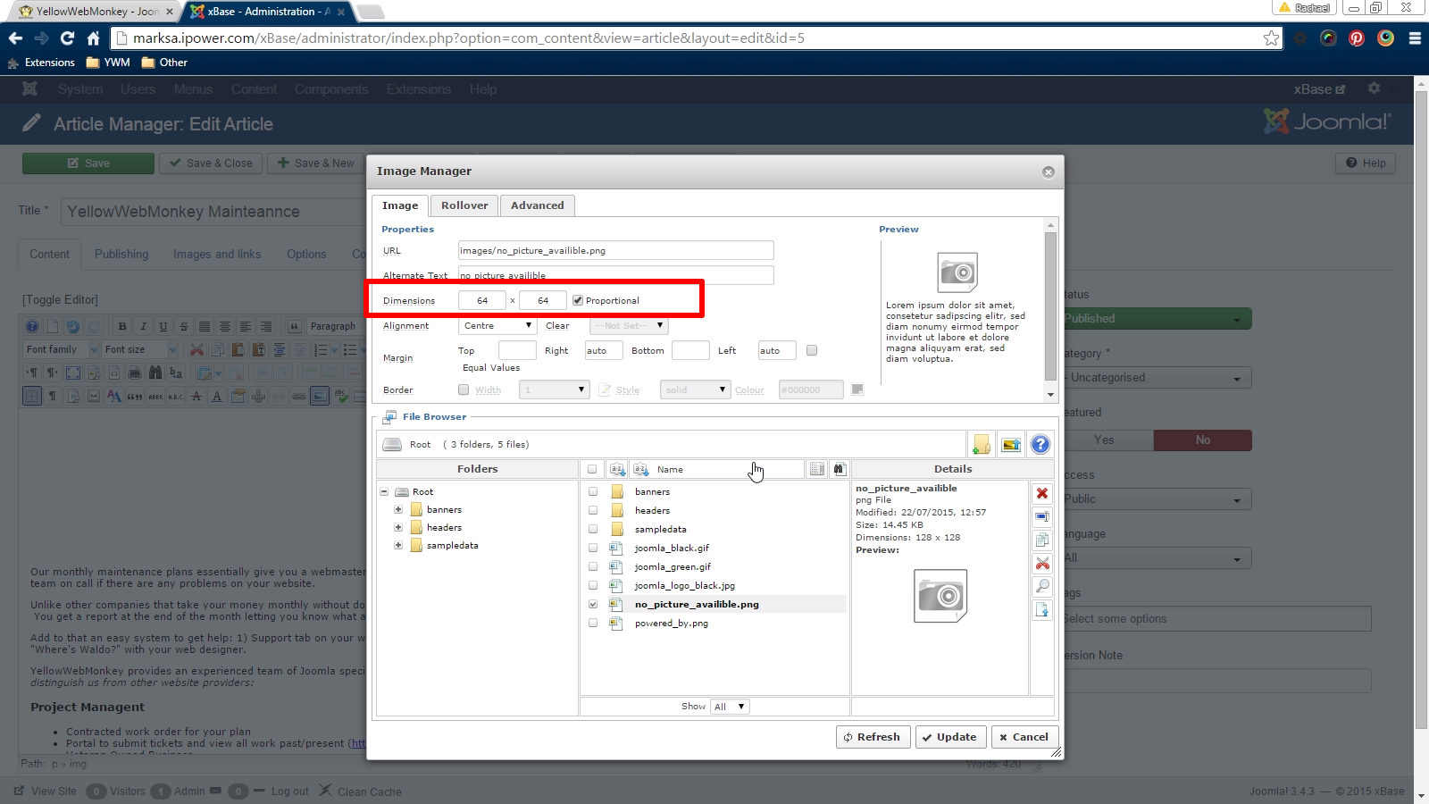
Task: Click the Refresh button
Action: pyautogui.click(x=873, y=737)
